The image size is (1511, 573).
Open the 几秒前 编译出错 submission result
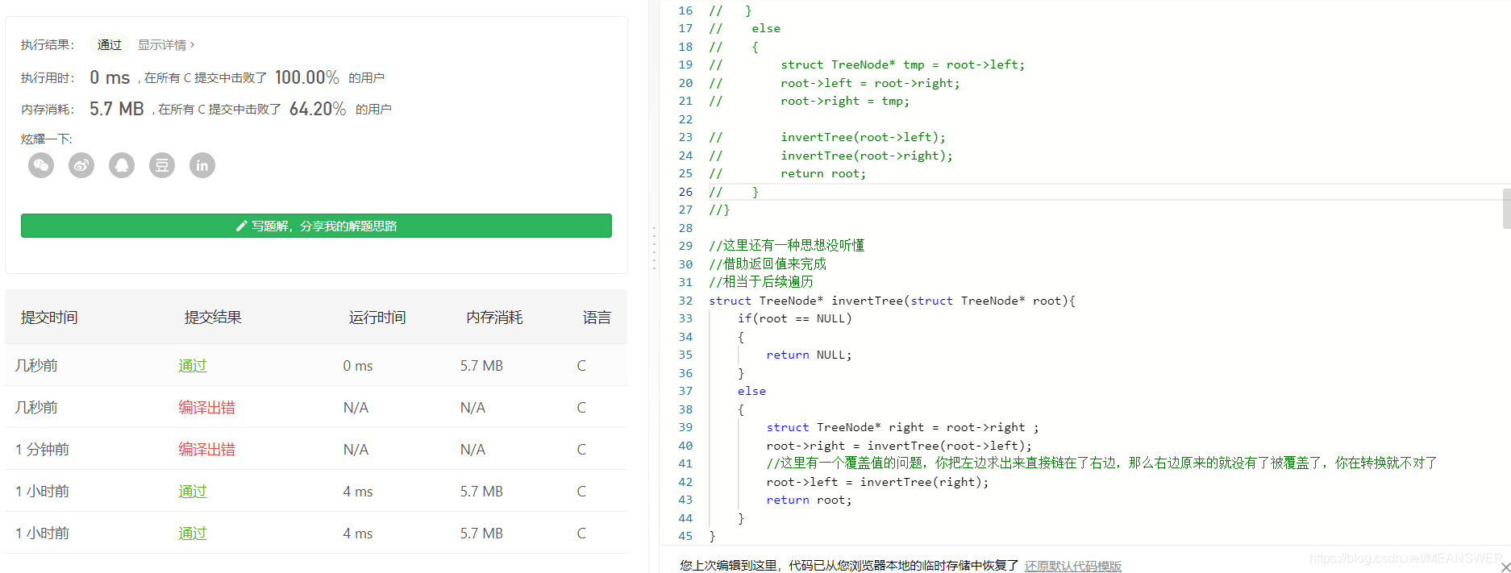pos(206,408)
